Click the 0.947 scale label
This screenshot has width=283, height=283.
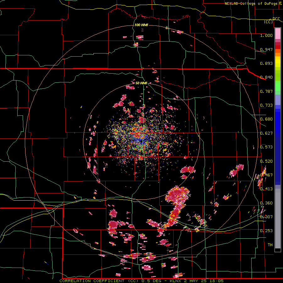266,49
